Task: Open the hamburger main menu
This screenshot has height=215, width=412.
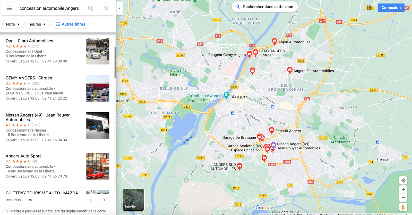Action: [9, 8]
